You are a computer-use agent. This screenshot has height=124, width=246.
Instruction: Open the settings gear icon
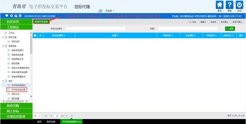(11, 16)
